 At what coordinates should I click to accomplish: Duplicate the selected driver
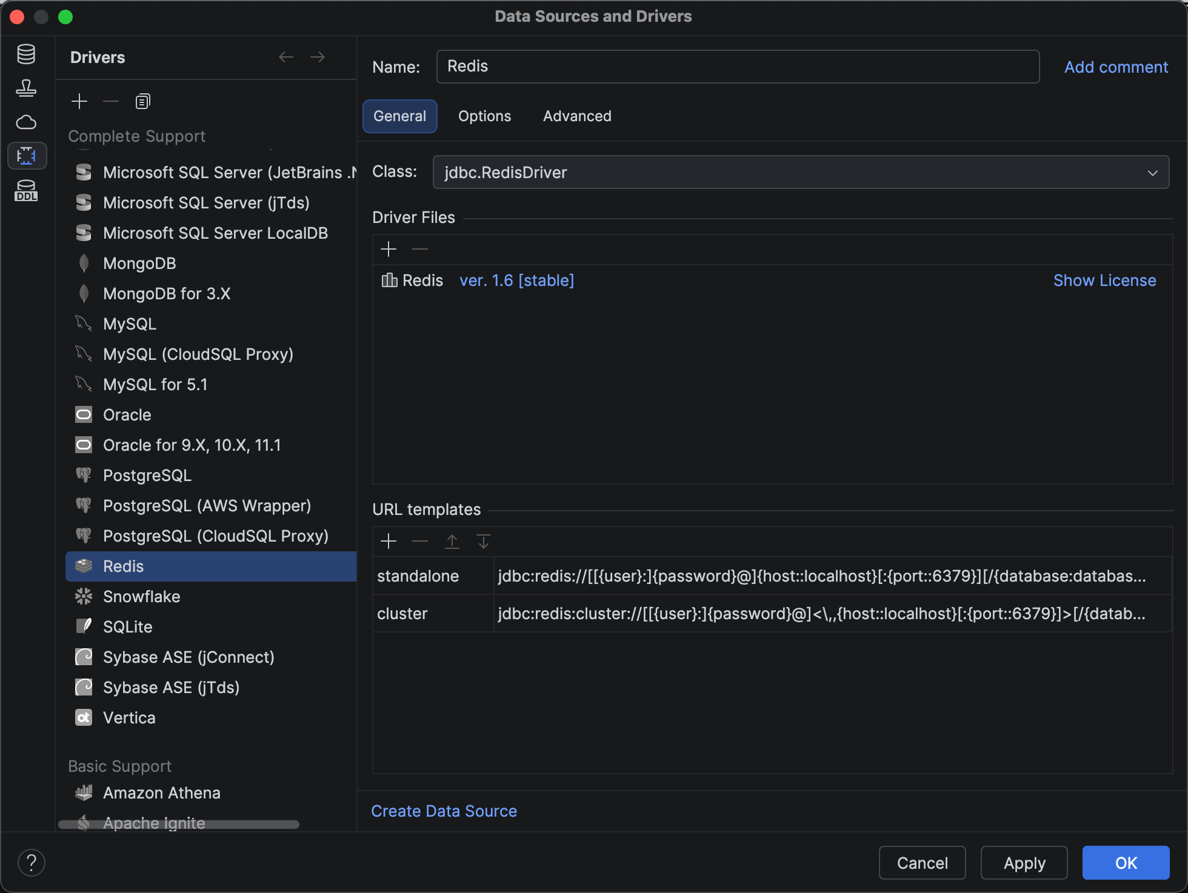(142, 101)
